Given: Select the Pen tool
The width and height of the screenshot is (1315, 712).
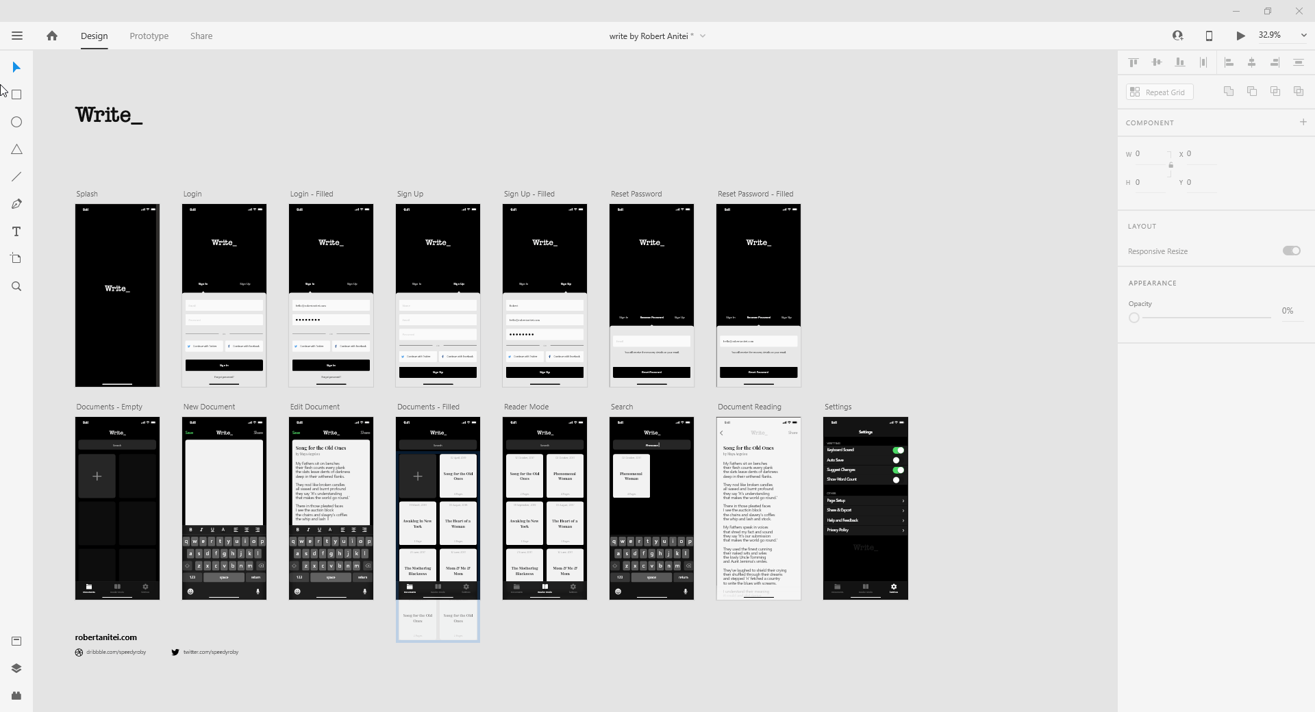Looking at the screenshot, I should pos(16,204).
